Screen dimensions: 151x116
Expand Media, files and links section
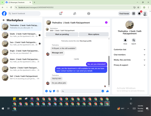(x=130, y=60)
